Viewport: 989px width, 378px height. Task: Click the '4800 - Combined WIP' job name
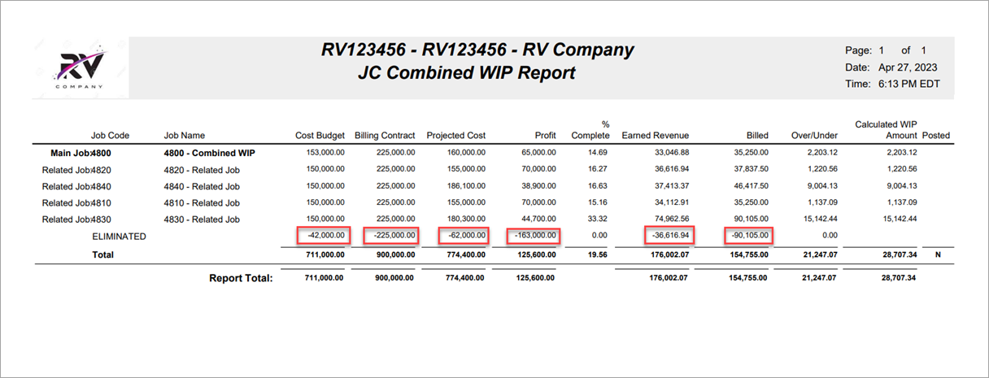(209, 153)
